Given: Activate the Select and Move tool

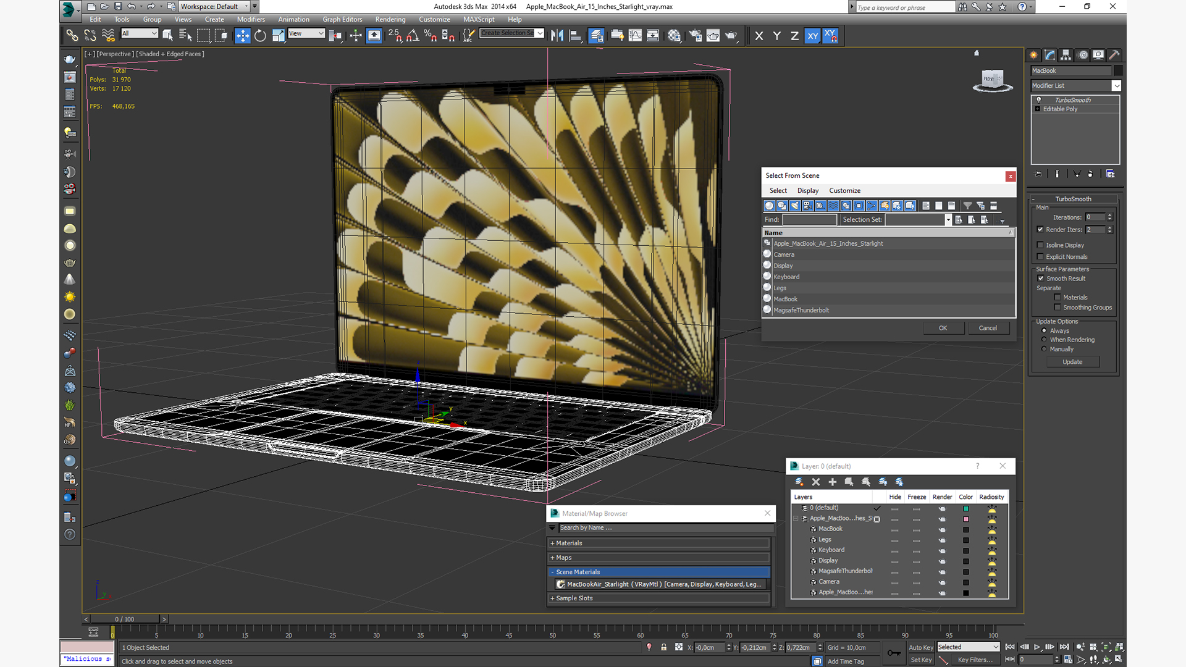Looking at the screenshot, I should click(242, 36).
